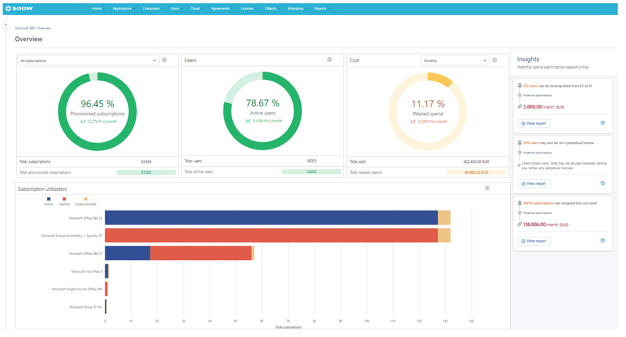The width and height of the screenshot is (626, 337).
Task: Click the lightbulb icon in the 16670 subscriptions card
Action: click(x=520, y=213)
